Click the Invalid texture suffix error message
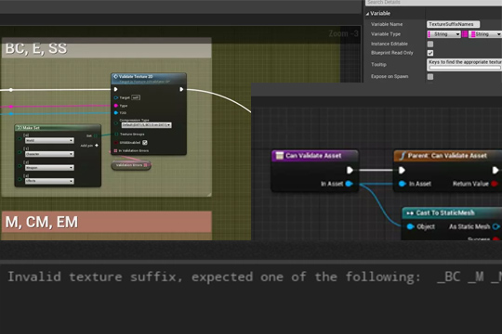The image size is (502, 334). (255, 276)
